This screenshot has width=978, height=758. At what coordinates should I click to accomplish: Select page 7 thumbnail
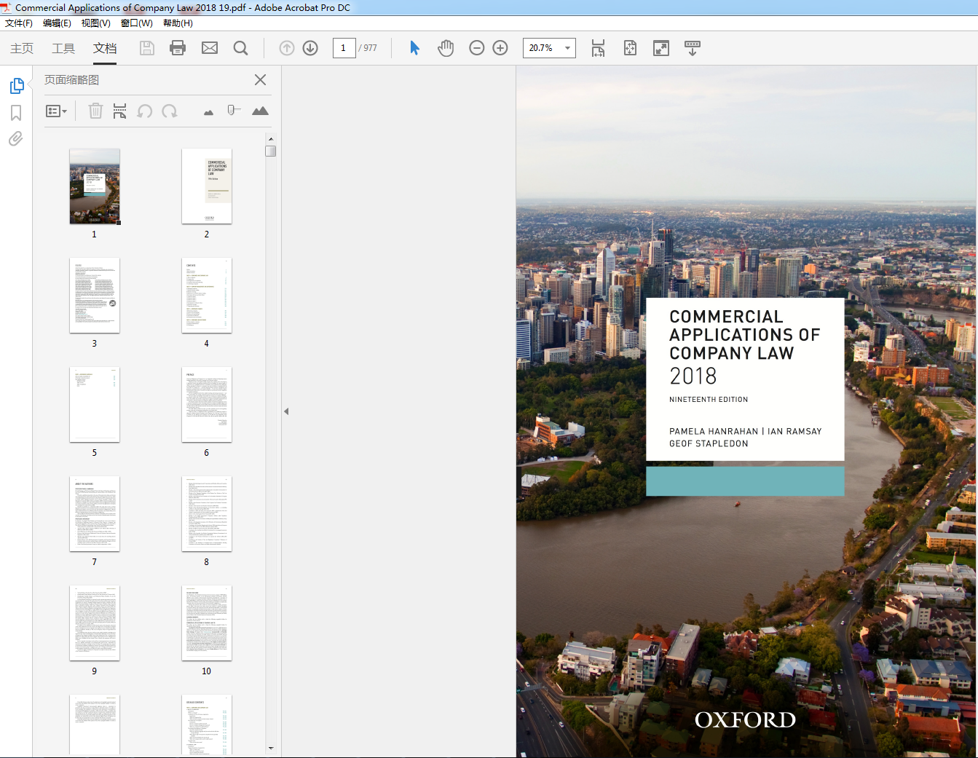(95, 514)
